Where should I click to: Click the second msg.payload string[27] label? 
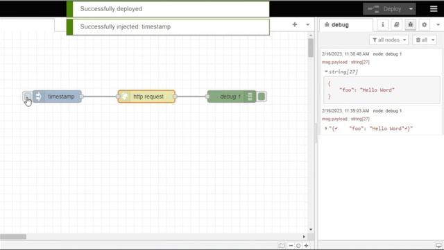pyautogui.click(x=345, y=119)
